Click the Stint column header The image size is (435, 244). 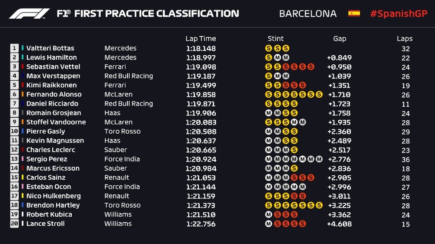[276, 39]
